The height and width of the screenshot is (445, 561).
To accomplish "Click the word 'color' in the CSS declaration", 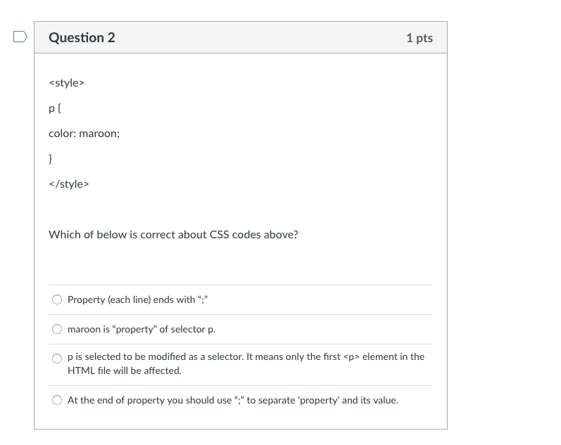I will pyautogui.click(x=61, y=134).
